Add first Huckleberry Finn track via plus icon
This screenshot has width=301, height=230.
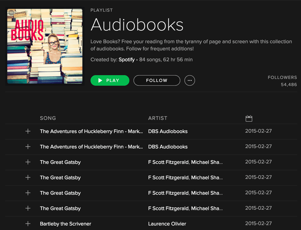28,131
